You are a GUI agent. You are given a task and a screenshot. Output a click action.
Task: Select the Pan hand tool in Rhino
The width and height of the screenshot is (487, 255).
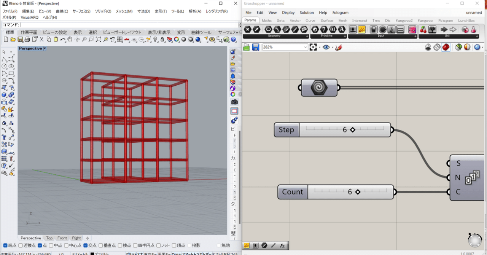pyautogui.click(x=70, y=39)
